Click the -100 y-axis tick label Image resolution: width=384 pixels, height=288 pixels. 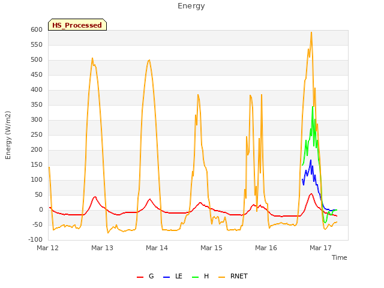(x=35, y=239)
